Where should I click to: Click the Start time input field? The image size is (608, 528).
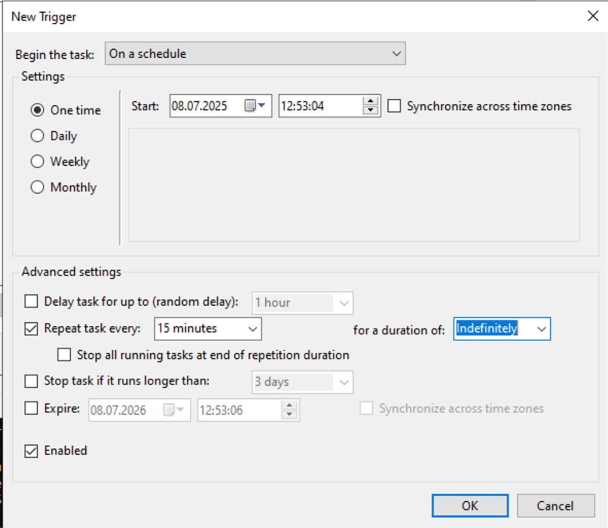[319, 106]
